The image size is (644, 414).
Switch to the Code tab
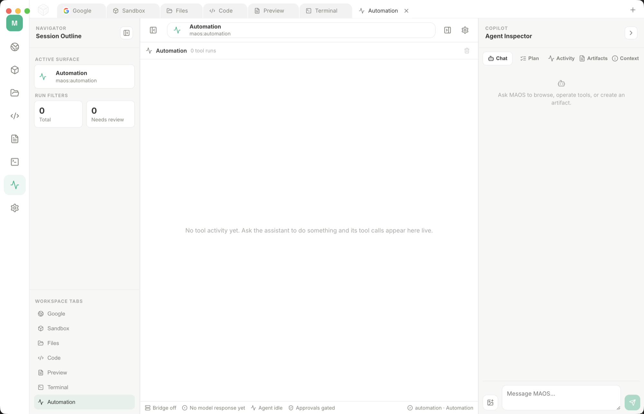click(x=225, y=11)
